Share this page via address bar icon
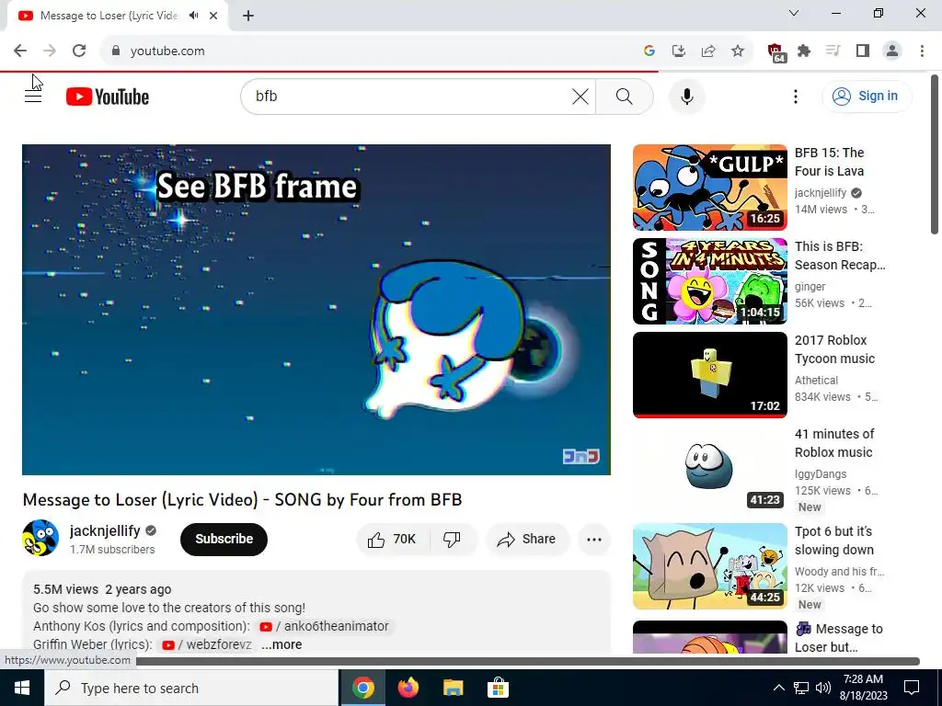 pyautogui.click(x=708, y=51)
